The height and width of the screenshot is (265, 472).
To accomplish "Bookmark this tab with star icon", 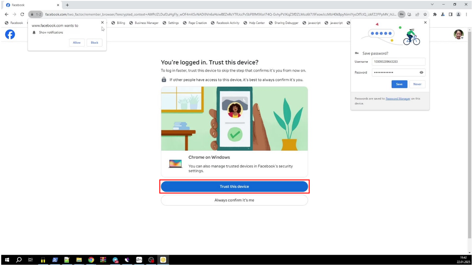I will point(425,14).
